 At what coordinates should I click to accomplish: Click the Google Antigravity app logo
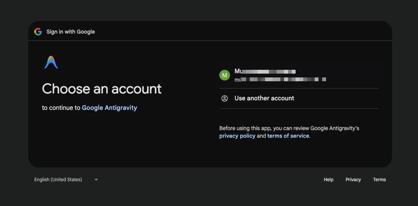[51, 63]
